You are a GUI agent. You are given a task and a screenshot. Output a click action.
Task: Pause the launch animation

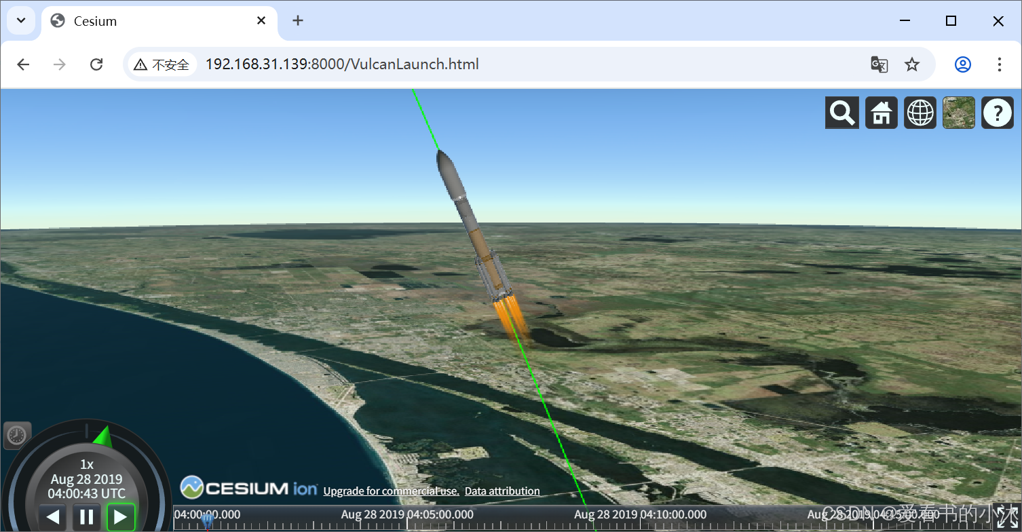tap(87, 517)
